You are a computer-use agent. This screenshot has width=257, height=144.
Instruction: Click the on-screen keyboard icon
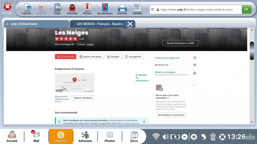pyautogui.click(x=250, y=137)
